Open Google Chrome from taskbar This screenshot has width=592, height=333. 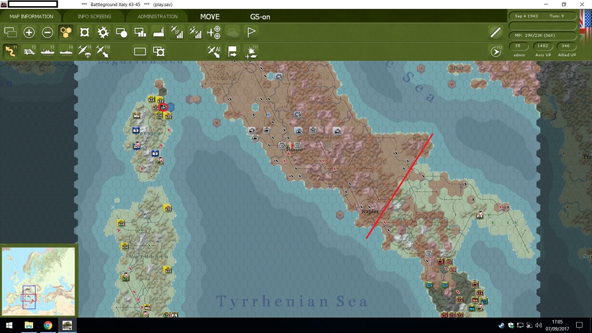[x=48, y=326]
